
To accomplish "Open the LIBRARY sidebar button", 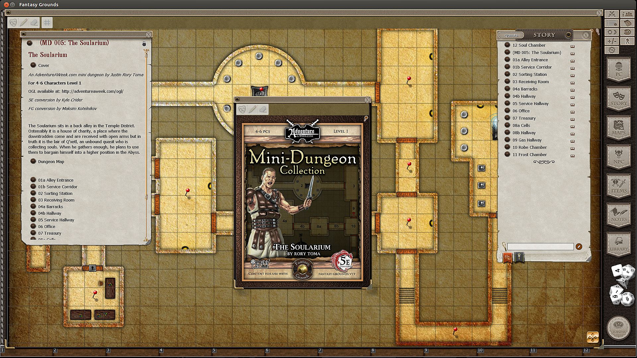I will (x=618, y=244).
